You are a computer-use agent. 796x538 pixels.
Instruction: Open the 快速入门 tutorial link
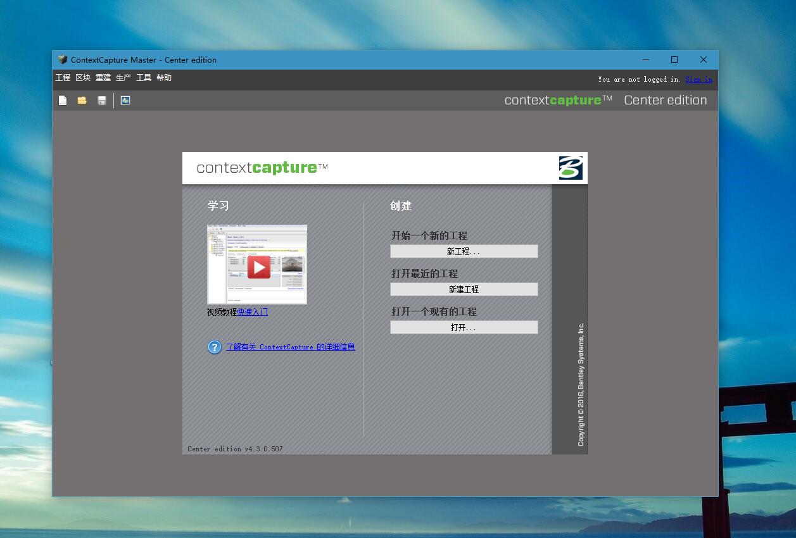(253, 312)
